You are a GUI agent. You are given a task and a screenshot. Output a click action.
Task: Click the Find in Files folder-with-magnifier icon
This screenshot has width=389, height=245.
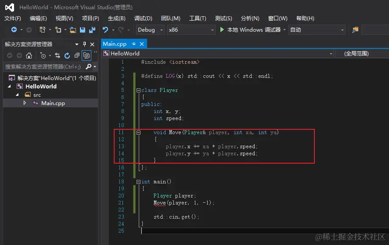[x=355, y=30]
